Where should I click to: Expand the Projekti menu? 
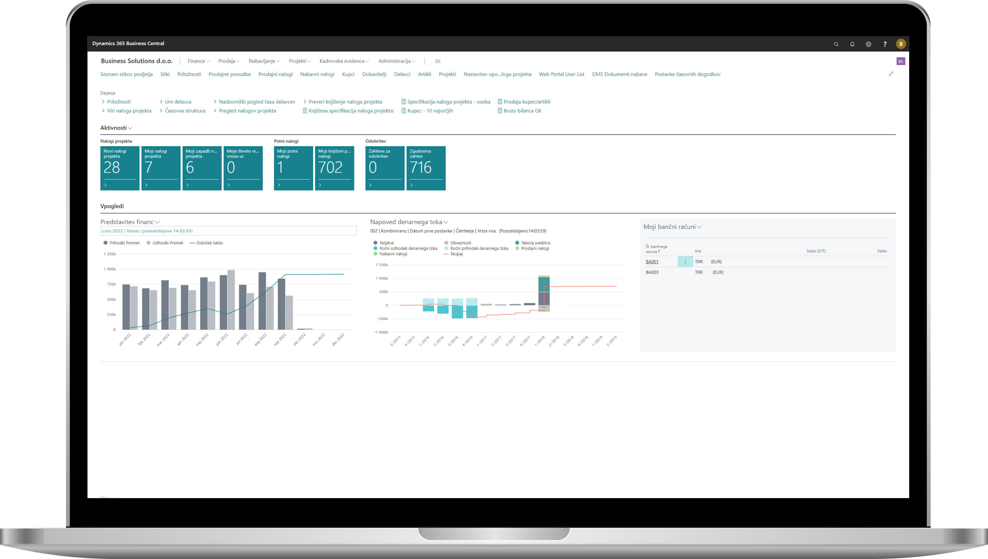[x=300, y=61]
